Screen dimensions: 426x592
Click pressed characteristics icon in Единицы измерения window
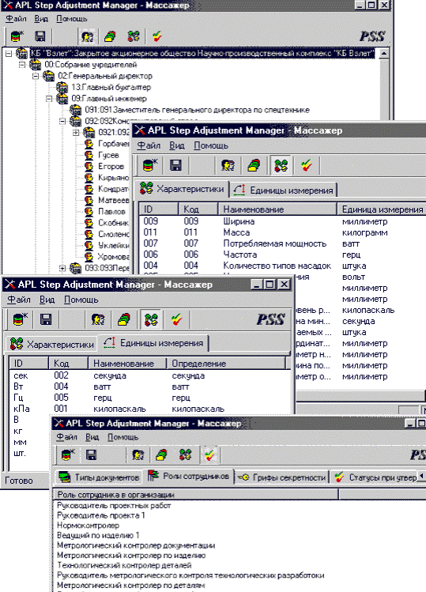151,320
